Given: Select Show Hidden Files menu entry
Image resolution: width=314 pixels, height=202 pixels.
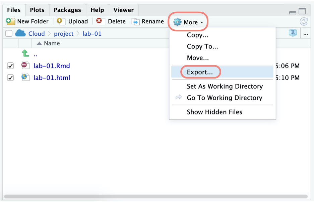Looking at the screenshot, I should click(x=214, y=112).
